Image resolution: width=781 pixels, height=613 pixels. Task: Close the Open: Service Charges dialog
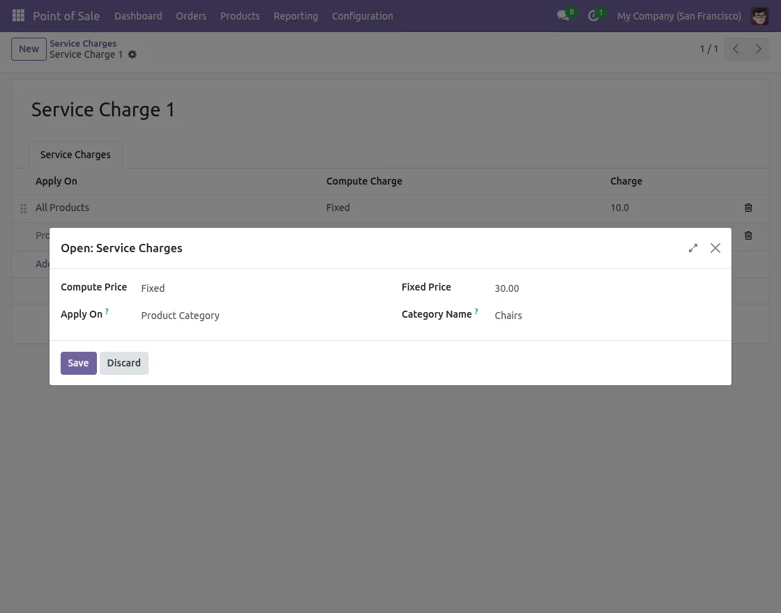715,247
